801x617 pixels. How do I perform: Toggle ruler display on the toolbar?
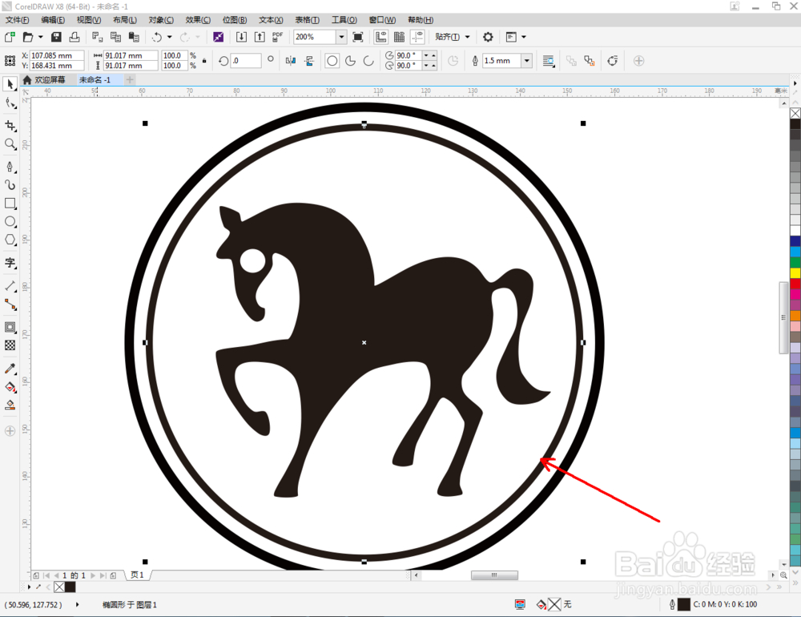[x=380, y=37]
